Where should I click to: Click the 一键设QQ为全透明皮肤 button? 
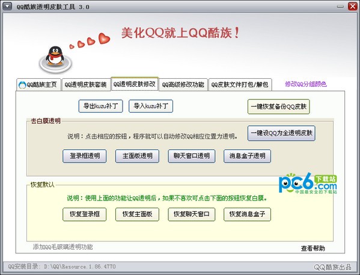[281, 133]
